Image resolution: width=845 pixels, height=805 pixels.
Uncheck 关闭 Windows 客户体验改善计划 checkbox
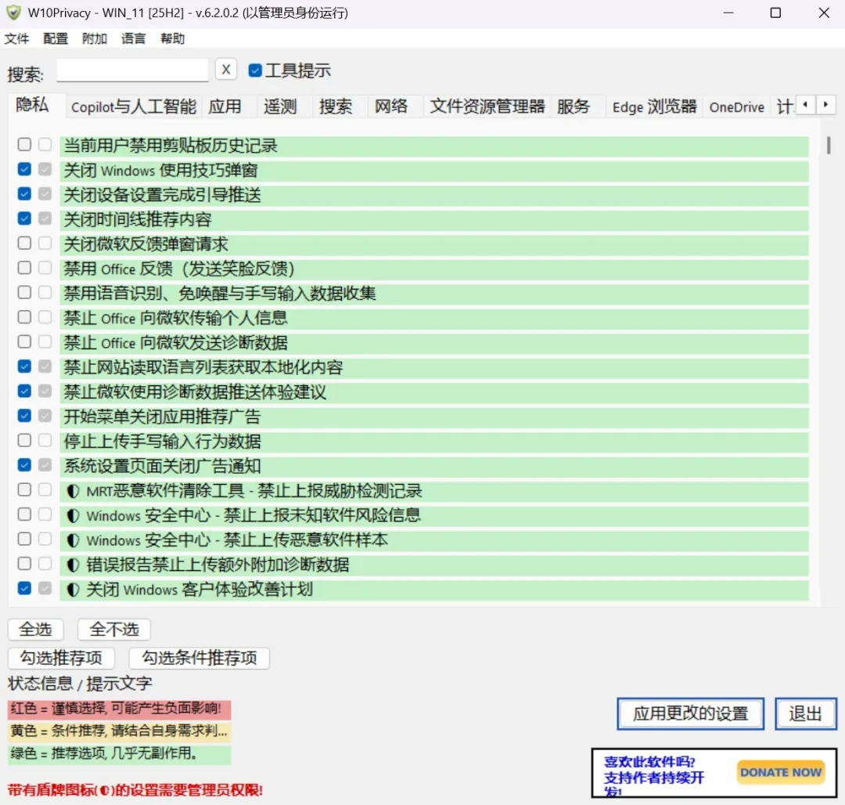[24, 588]
